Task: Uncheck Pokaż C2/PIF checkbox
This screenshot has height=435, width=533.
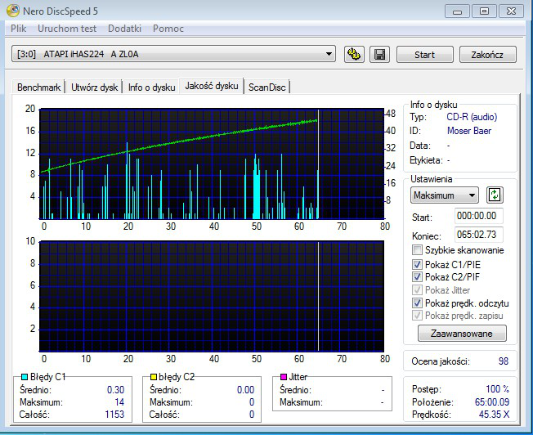Action: point(417,277)
